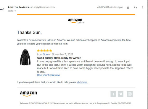Open the Instagram icon in the footer
The image size is (148, 109).
coord(130,94)
